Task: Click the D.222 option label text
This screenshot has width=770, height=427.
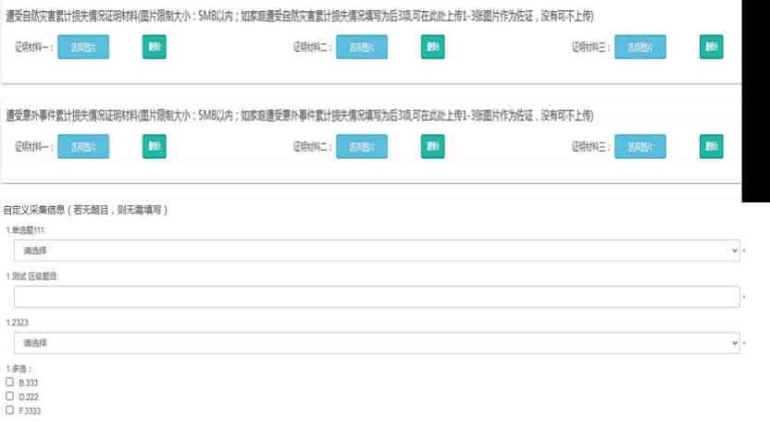Action: click(x=29, y=396)
